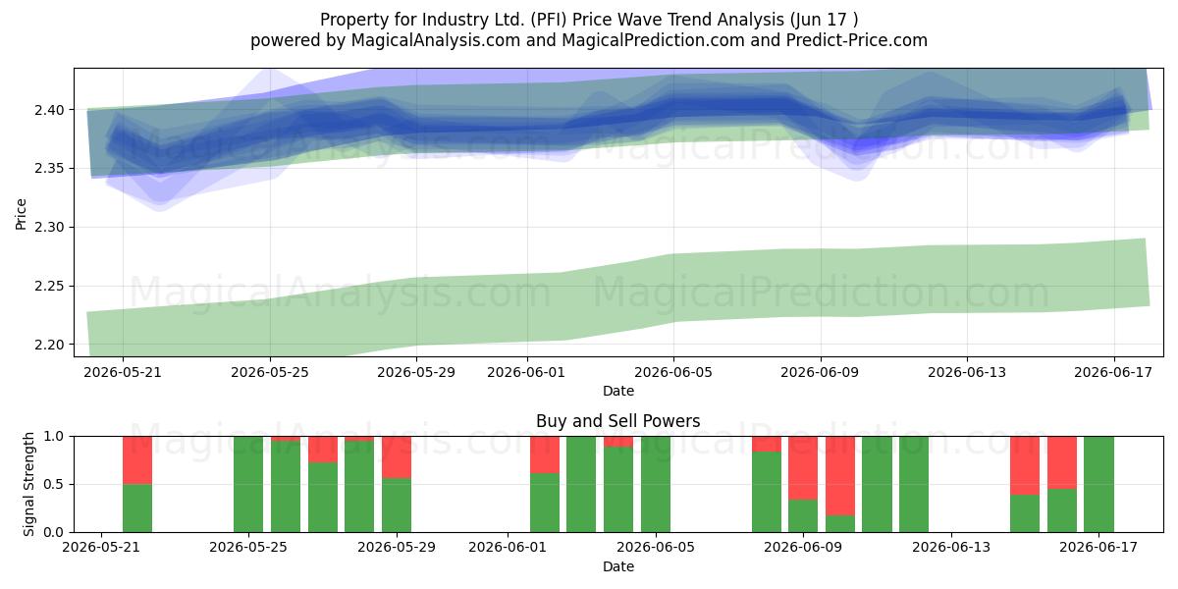Click the "Signal Strength" y-axis label
The image size is (1178, 589).
pyautogui.click(x=28, y=484)
